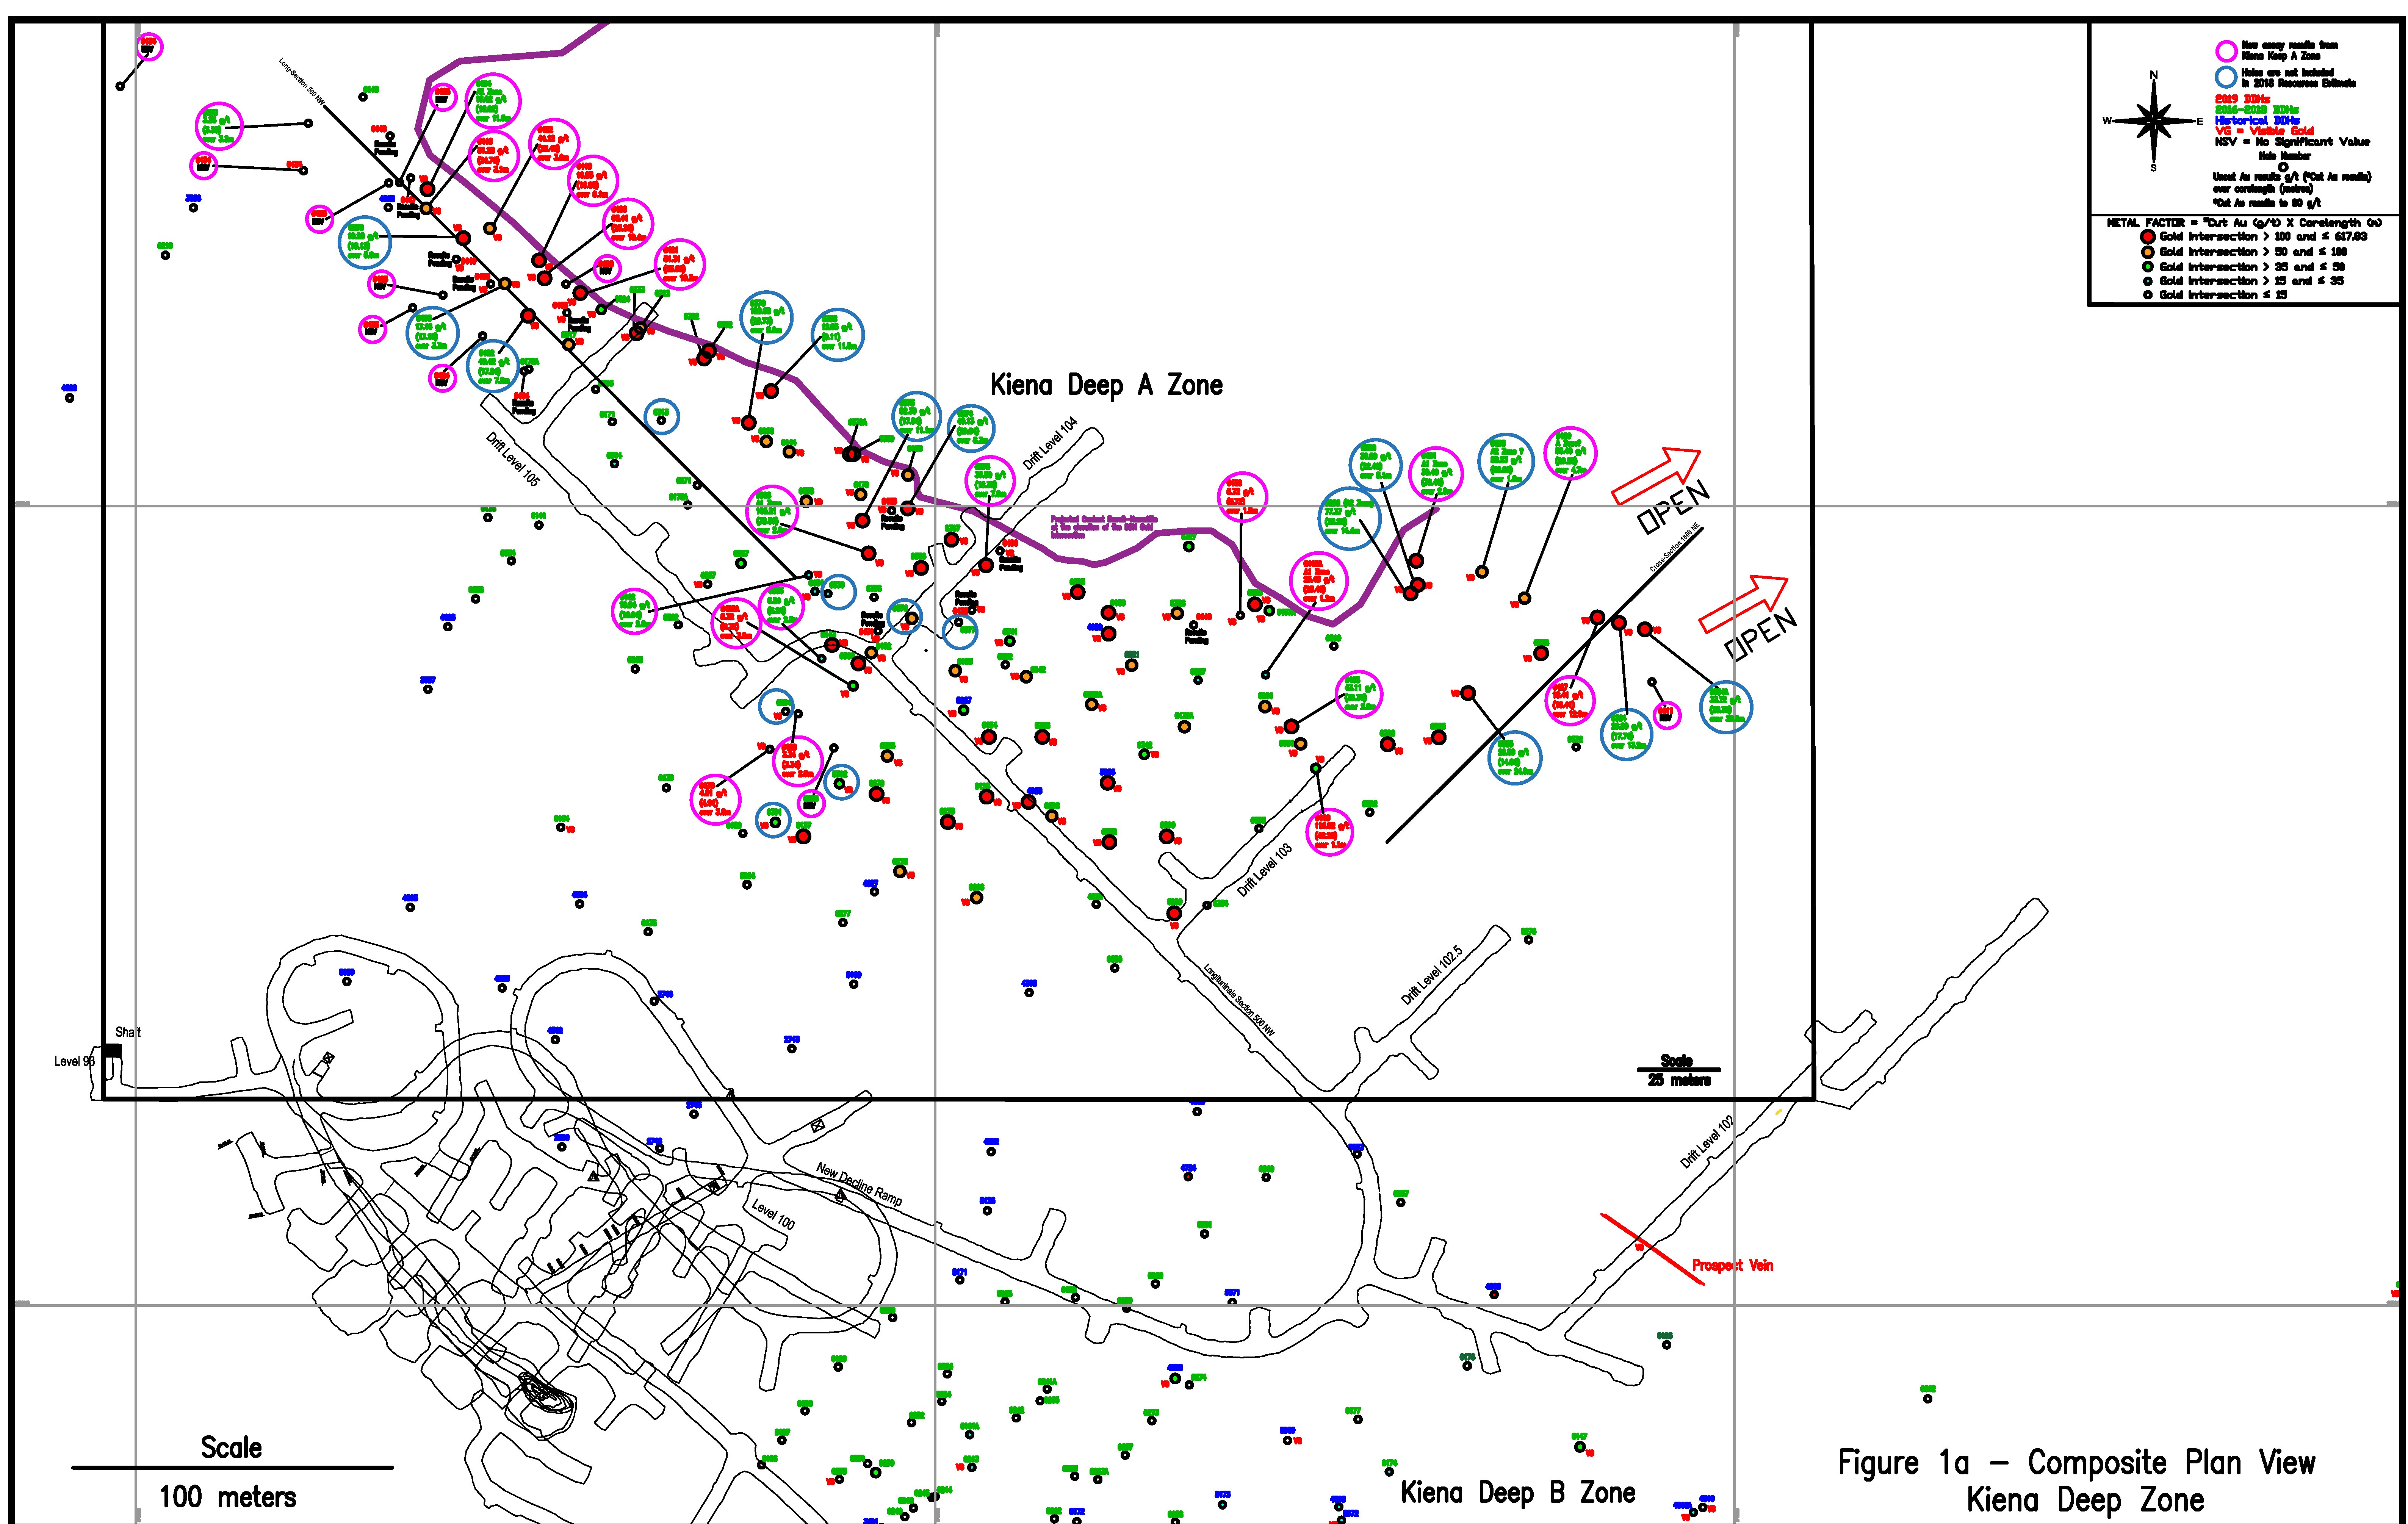Image resolution: width=2408 pixels, height=1524 pixels.
Task: Select the Drift Level 102.5 label
Action: [1432, 975]
